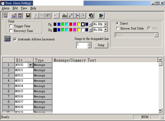
Task: Select the first alarm list view icon
Action: (x=6, y=16)
